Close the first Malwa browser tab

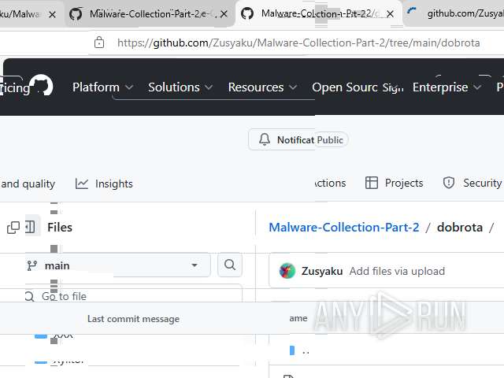click(53, 14)
